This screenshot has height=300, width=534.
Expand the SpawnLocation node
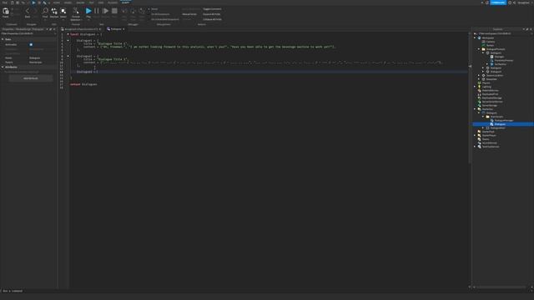[479, 76]
